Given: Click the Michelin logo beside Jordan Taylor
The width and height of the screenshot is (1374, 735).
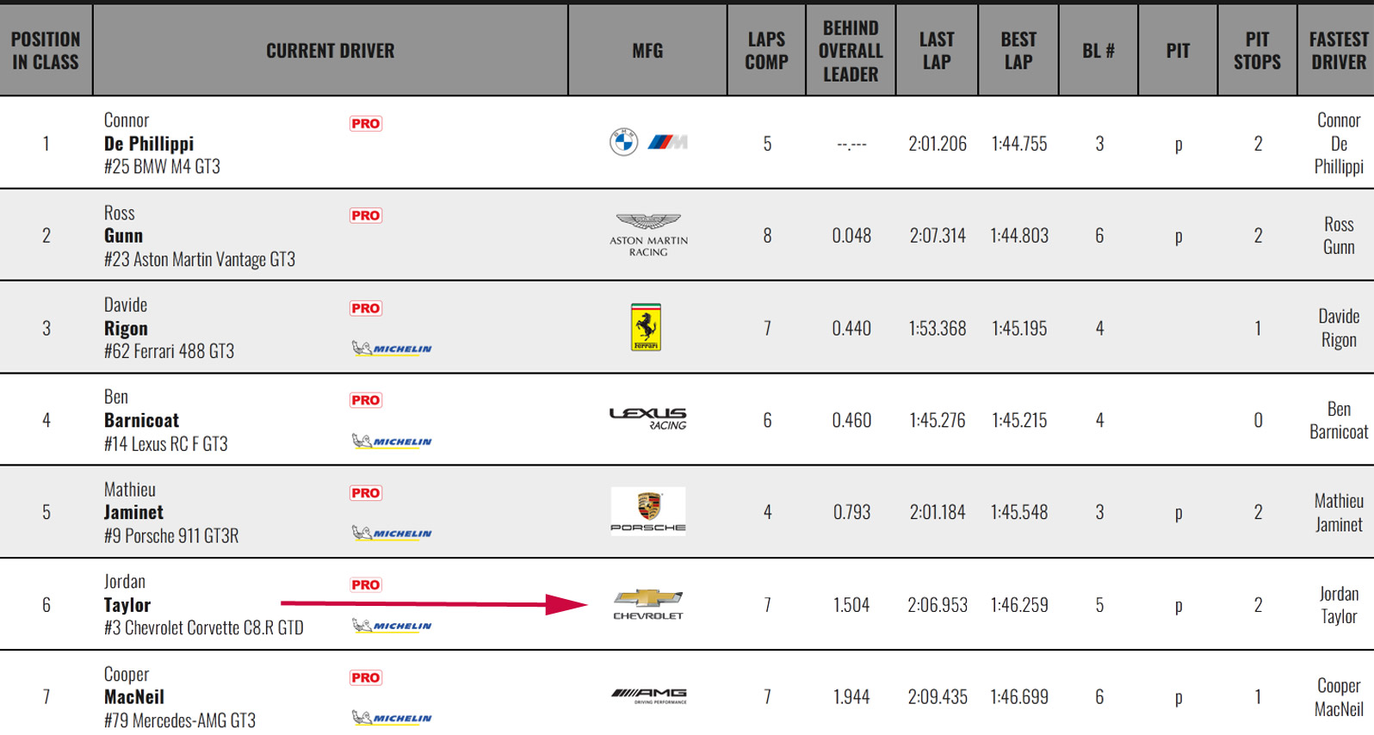Looking at the screenshot, I should (392, 626).
